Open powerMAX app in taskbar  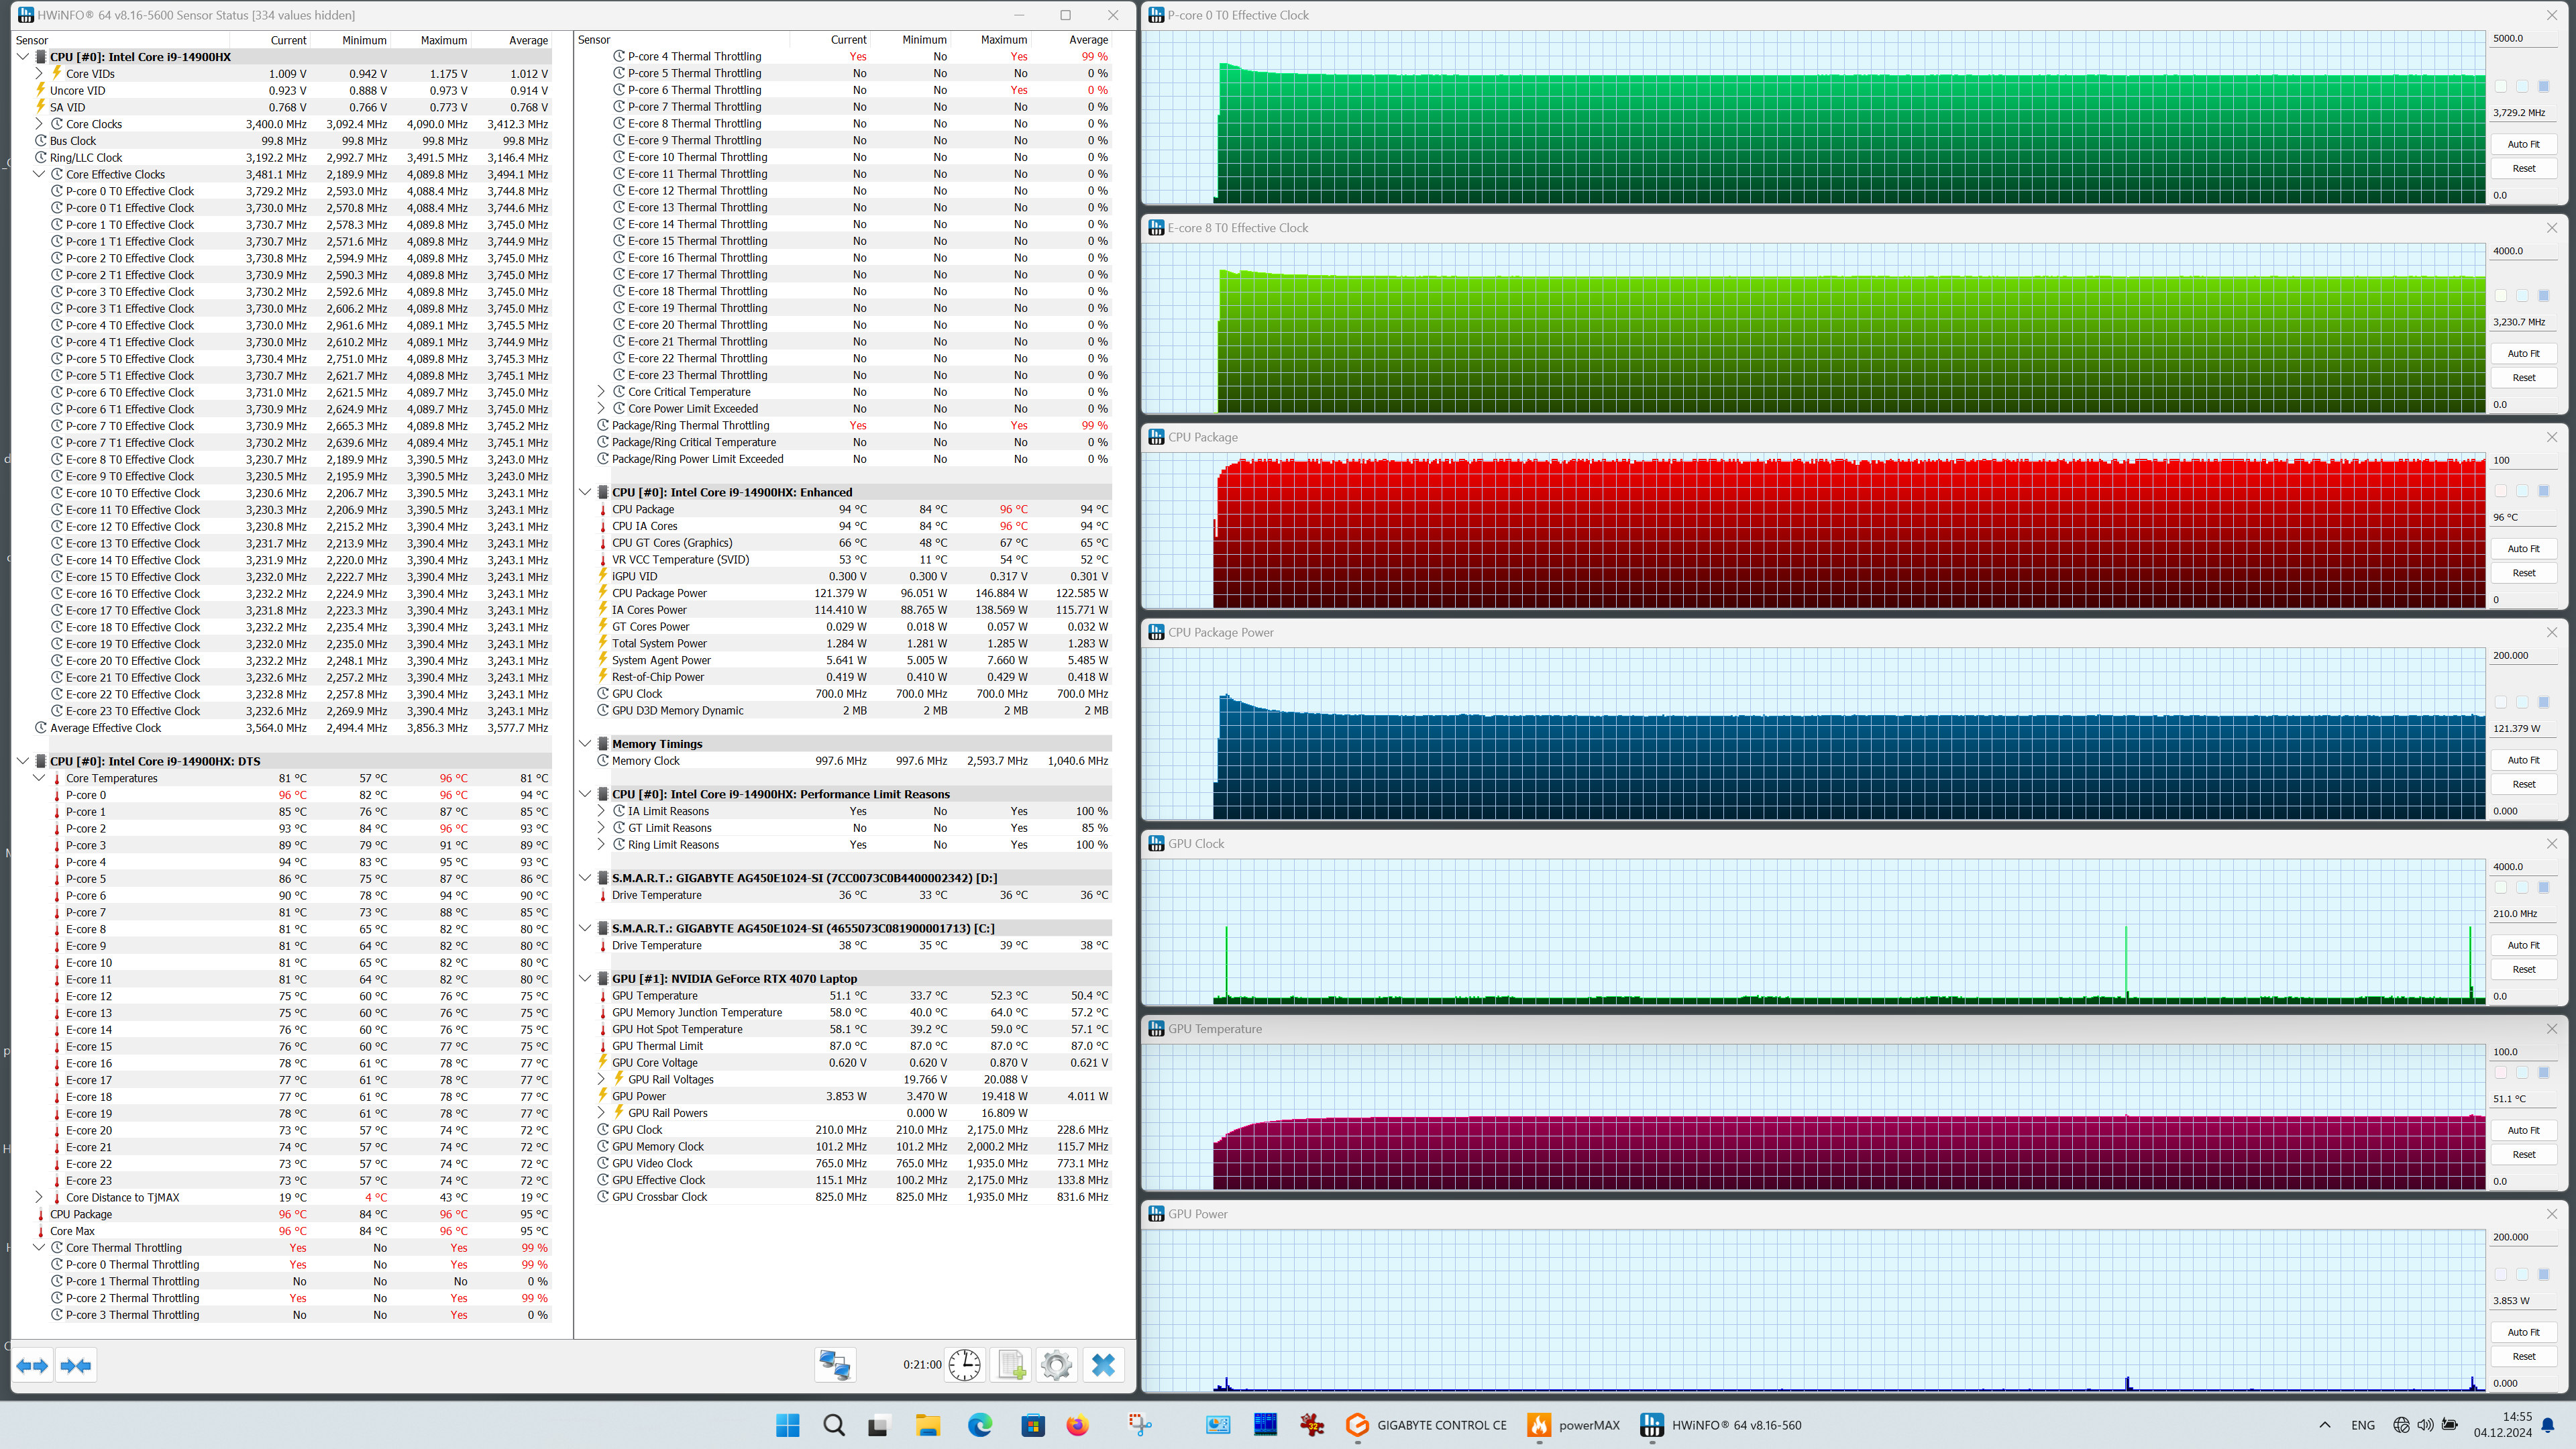(x=1574, y=1425)
